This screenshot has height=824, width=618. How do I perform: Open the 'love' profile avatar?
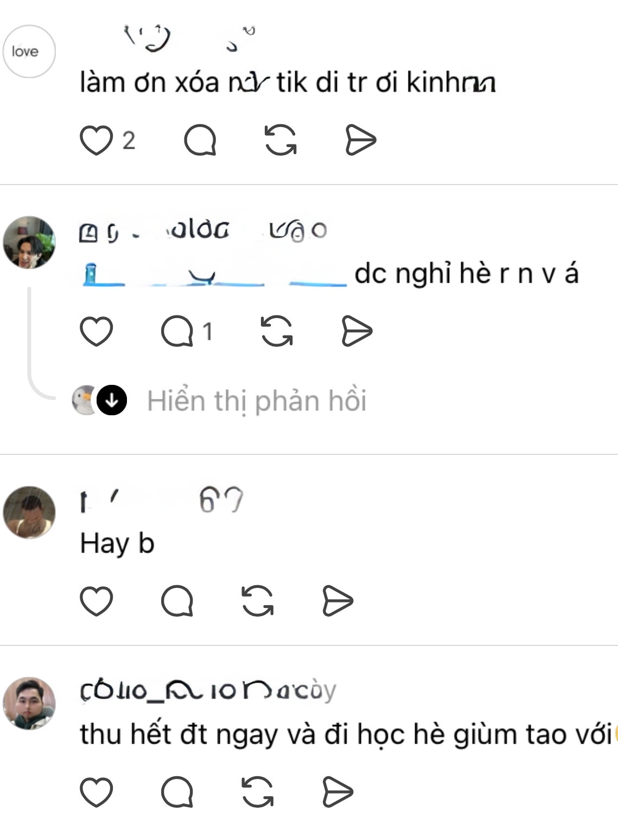click(29, 52)
